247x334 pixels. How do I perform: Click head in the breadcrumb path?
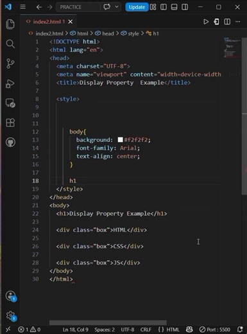click(108, 33)
